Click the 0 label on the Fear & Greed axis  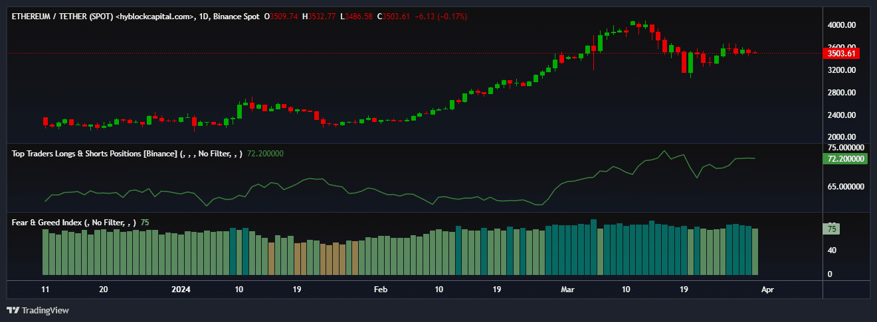830,274
